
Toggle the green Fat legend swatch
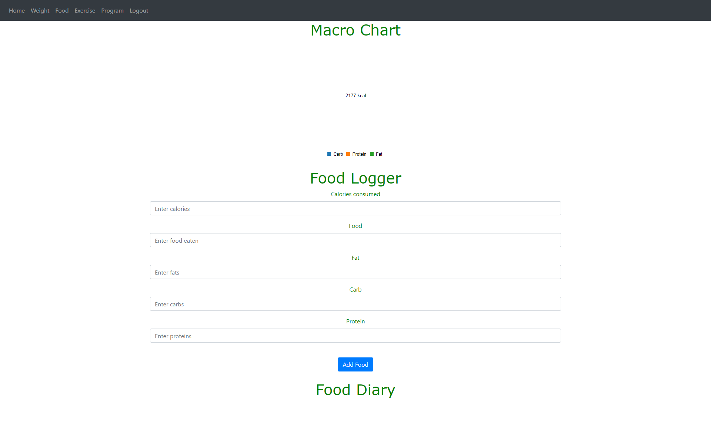tap(372, 154)
